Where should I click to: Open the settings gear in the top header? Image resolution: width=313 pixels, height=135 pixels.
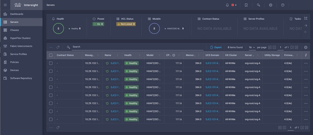click(270, 5)
